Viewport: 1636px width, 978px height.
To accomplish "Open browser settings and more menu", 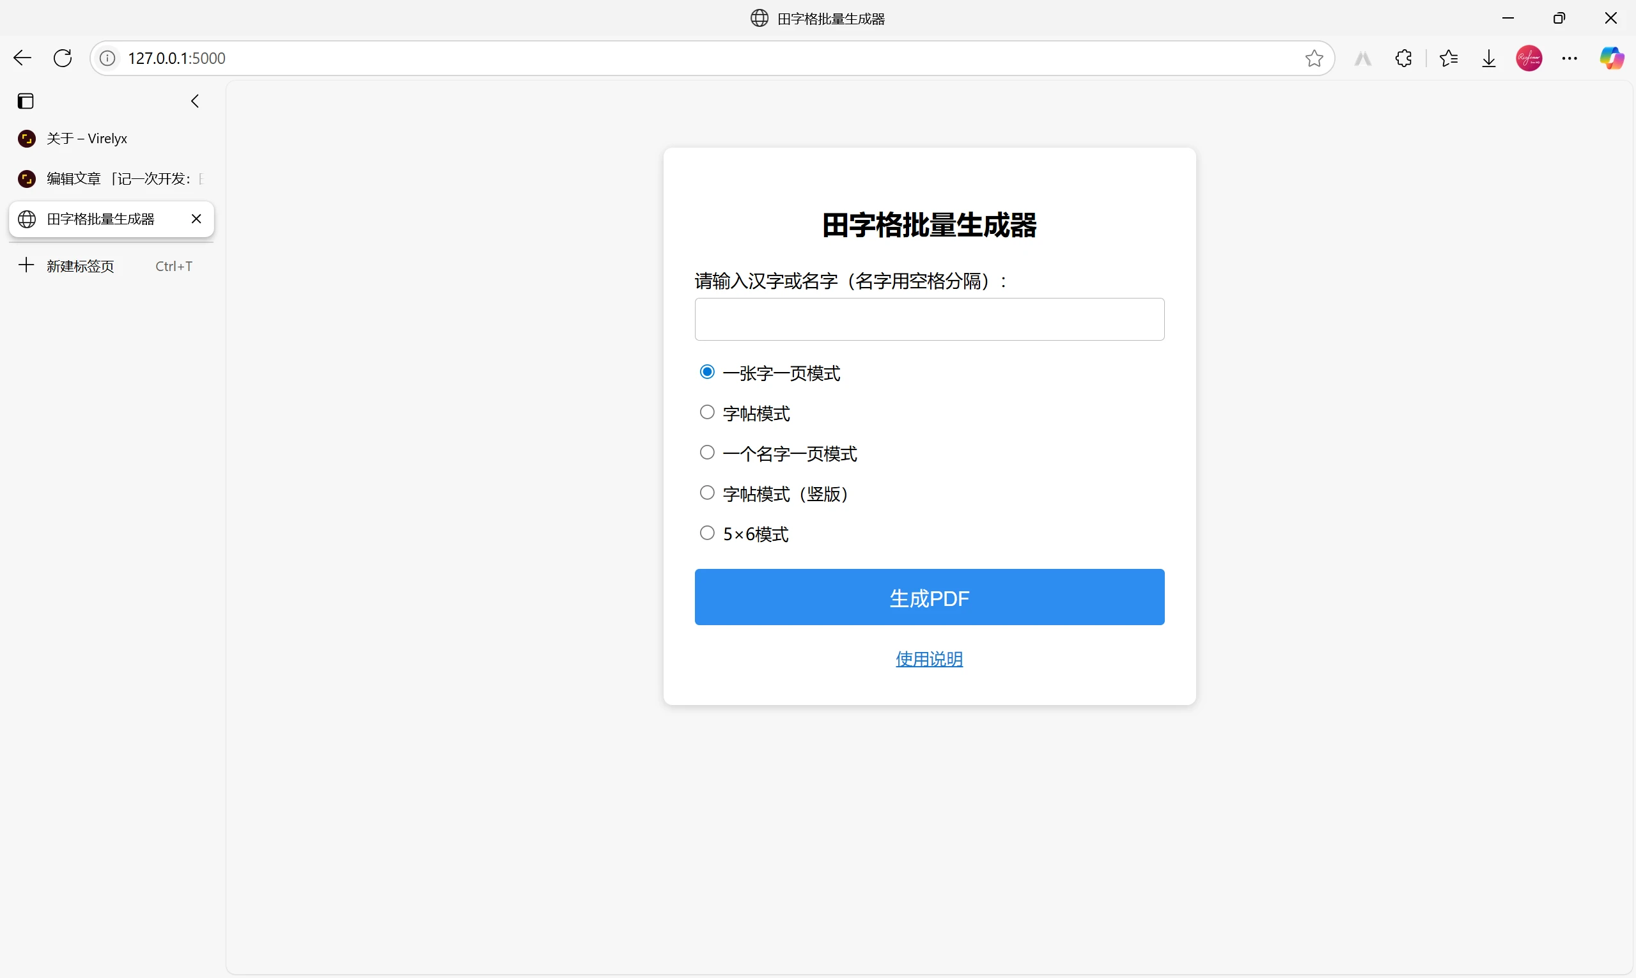I will (1570, 58).
